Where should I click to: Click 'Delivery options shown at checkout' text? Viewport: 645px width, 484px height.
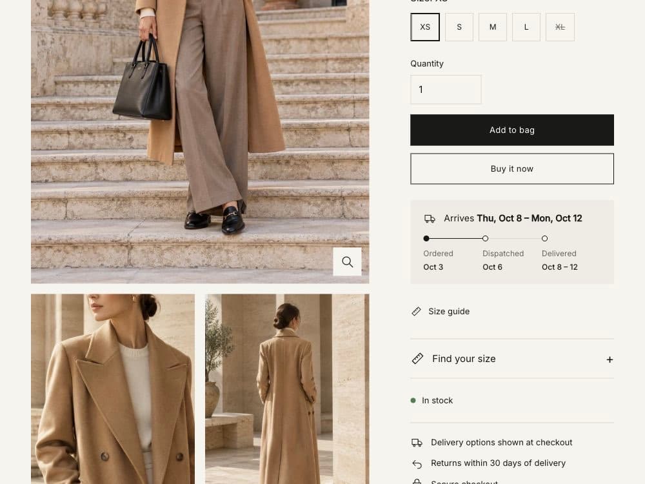(501, 443)
